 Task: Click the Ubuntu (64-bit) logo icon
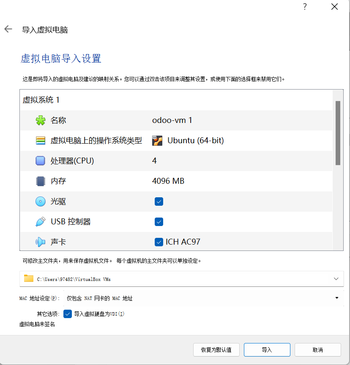(x=157, y=141)
